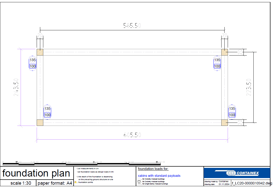The height and width of the screenshot is (188, 273).
Task: Click the 135 load value at top-left corner
Action: coord(33,60)
